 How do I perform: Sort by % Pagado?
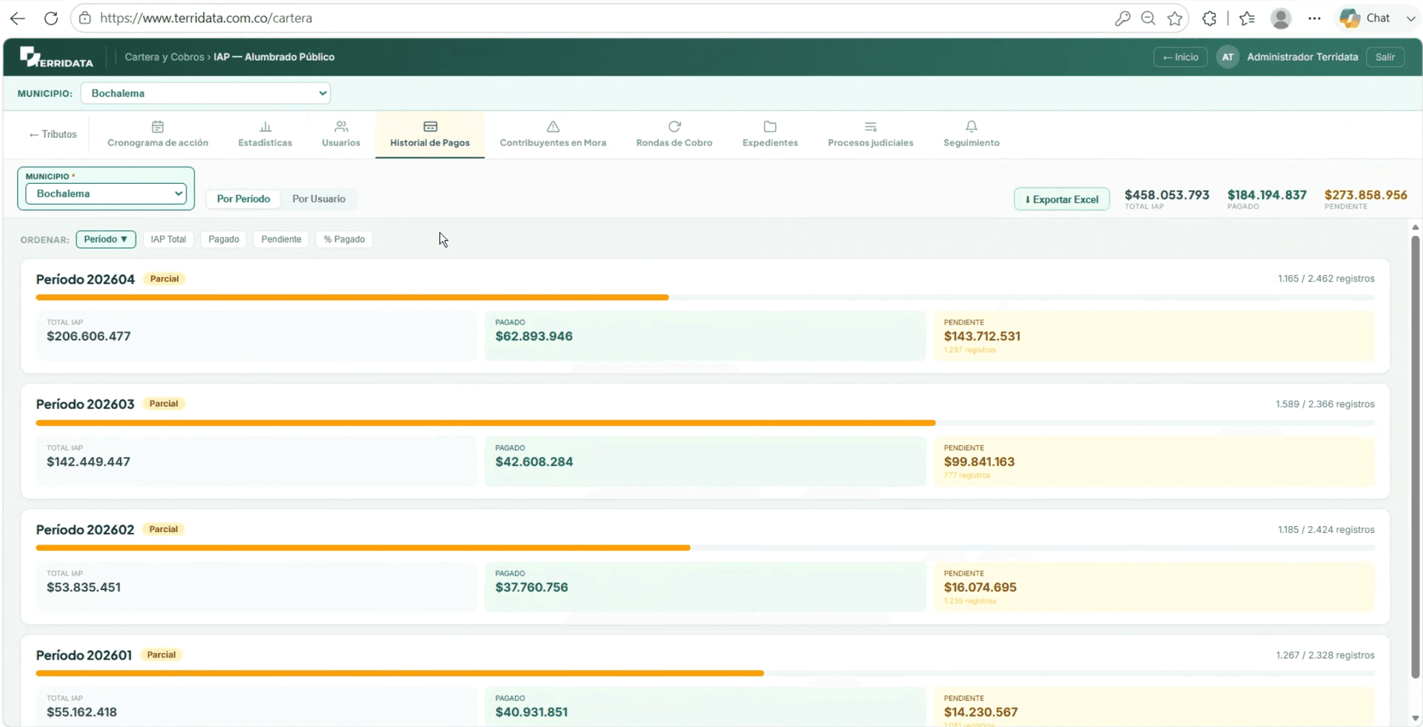pos(344,239)
